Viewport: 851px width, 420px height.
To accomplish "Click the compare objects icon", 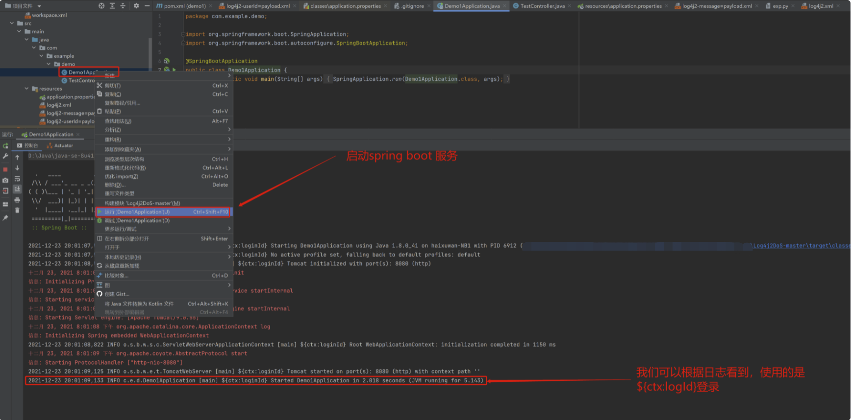I will 100,275.
